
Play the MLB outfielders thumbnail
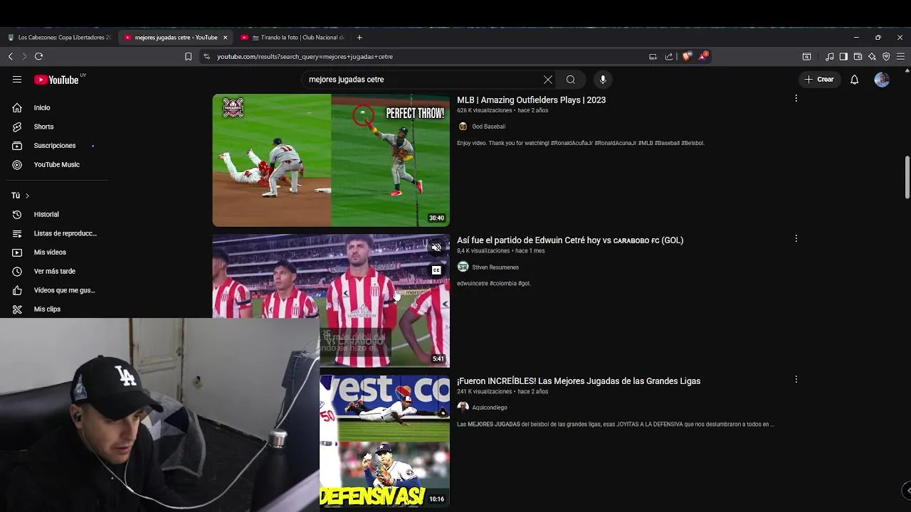point(331,160)
